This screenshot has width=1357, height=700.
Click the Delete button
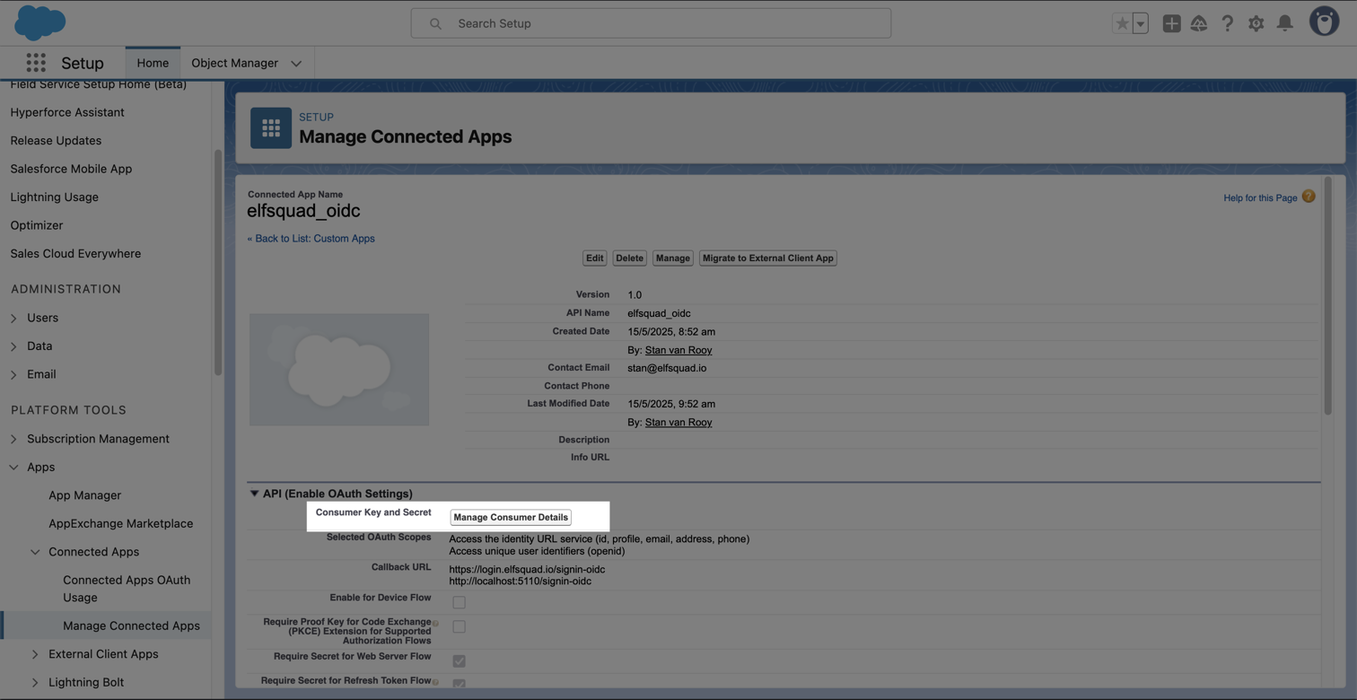[629, 258]
